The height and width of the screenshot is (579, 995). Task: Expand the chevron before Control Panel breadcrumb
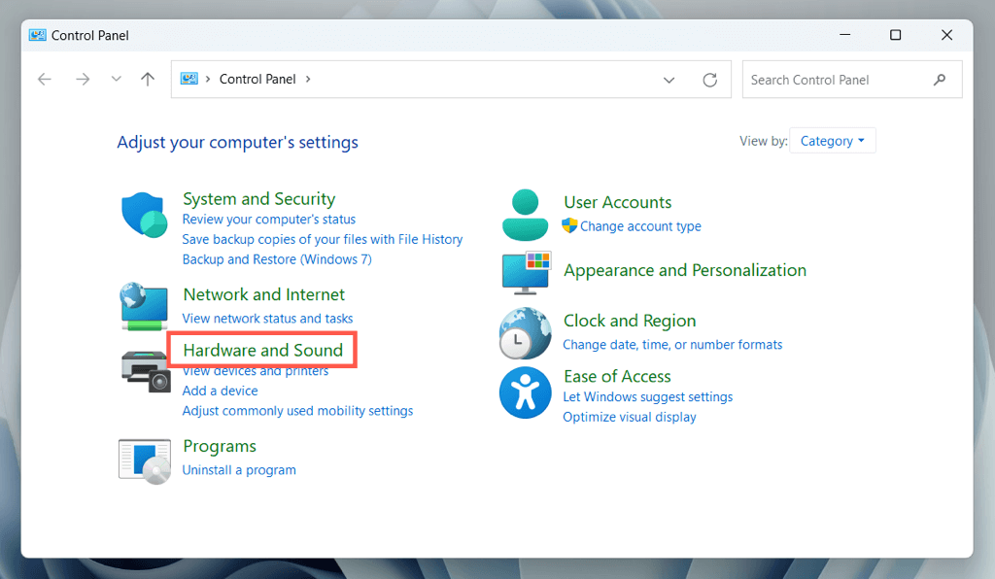[x=208, y=80]
